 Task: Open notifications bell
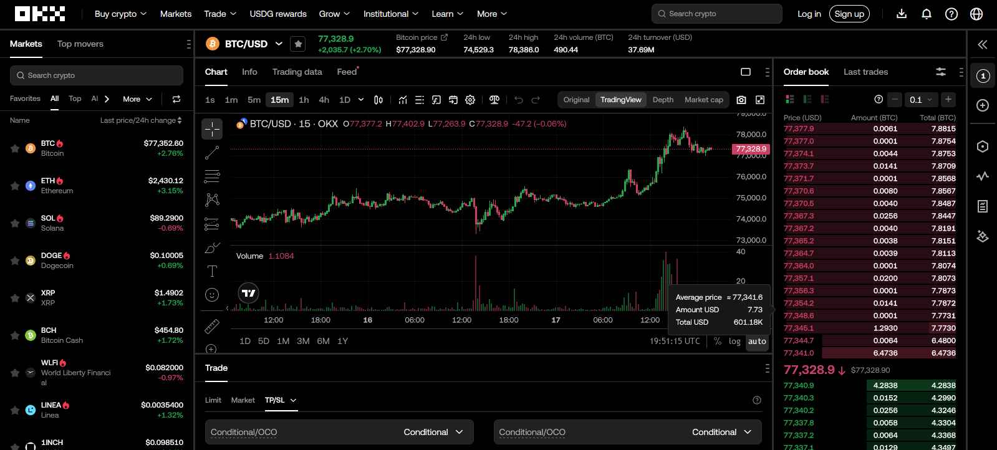(x=927, y=14)
